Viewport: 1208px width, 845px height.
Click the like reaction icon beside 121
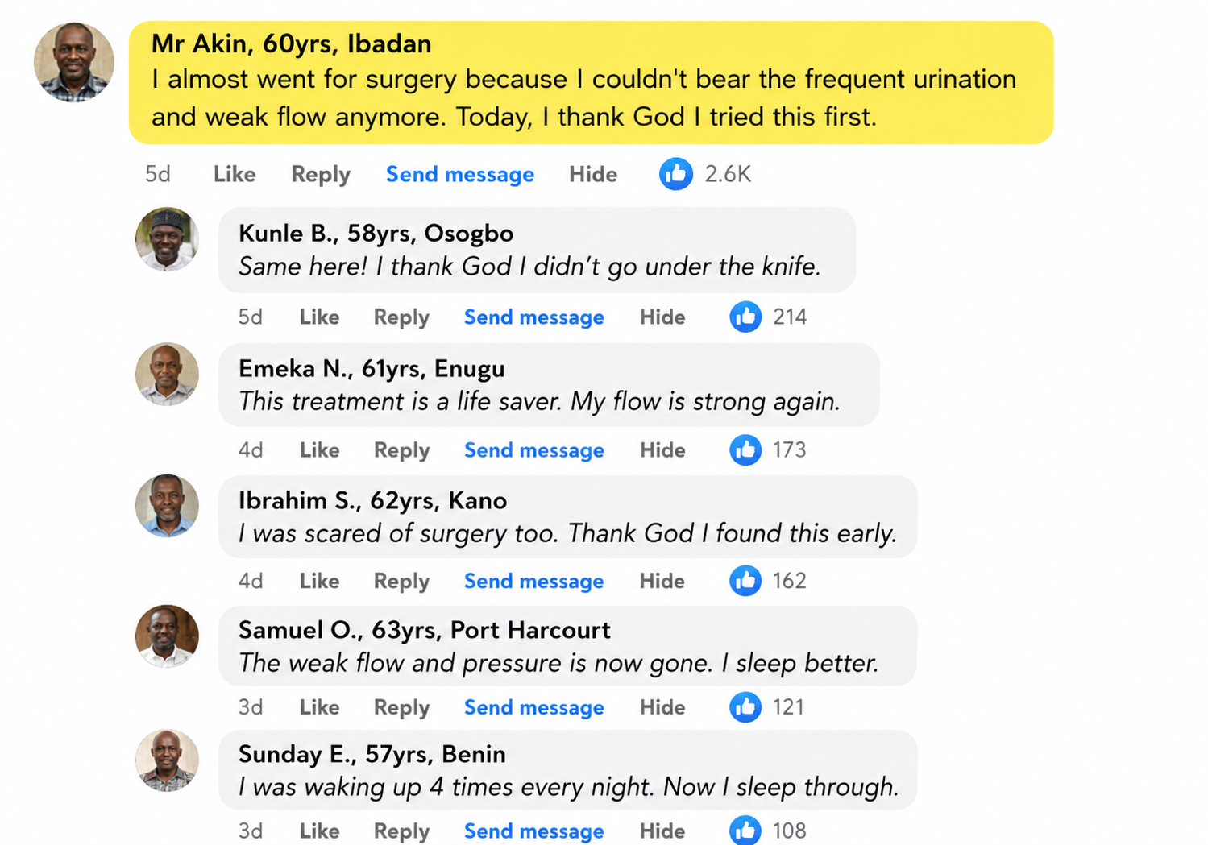745,706
